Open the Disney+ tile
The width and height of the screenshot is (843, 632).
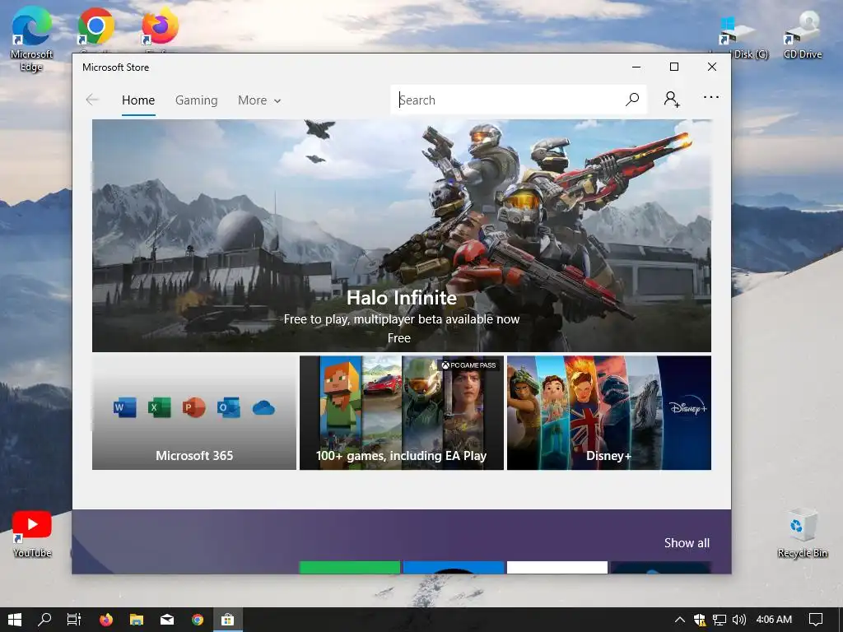point(609,413)
